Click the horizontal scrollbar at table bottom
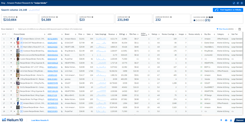Image resolution: width=245 pixels, height=124 pixels. pos(102,115)
